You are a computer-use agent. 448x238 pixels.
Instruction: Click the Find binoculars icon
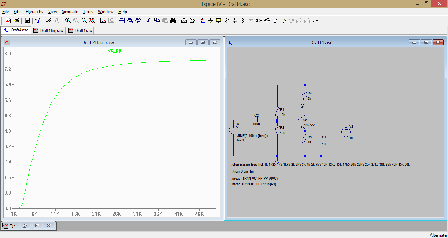tap(173, 21)
